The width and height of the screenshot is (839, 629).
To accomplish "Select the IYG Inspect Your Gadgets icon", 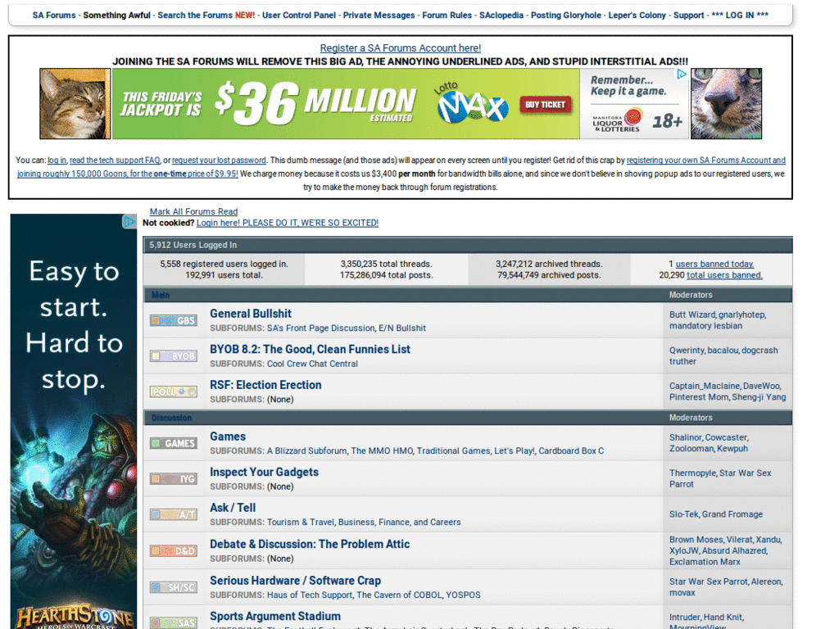I will click(x=173, y=478).
